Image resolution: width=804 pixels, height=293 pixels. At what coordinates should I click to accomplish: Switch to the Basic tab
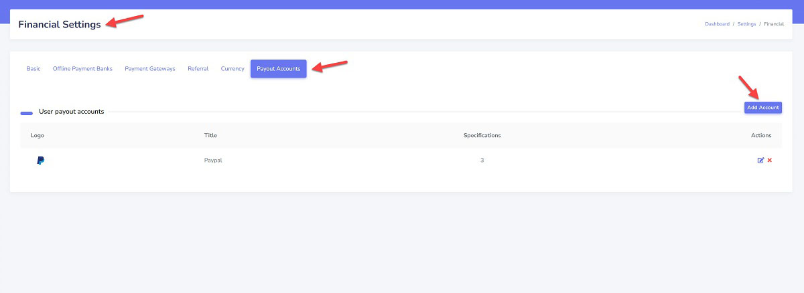[x=33, y=69]
